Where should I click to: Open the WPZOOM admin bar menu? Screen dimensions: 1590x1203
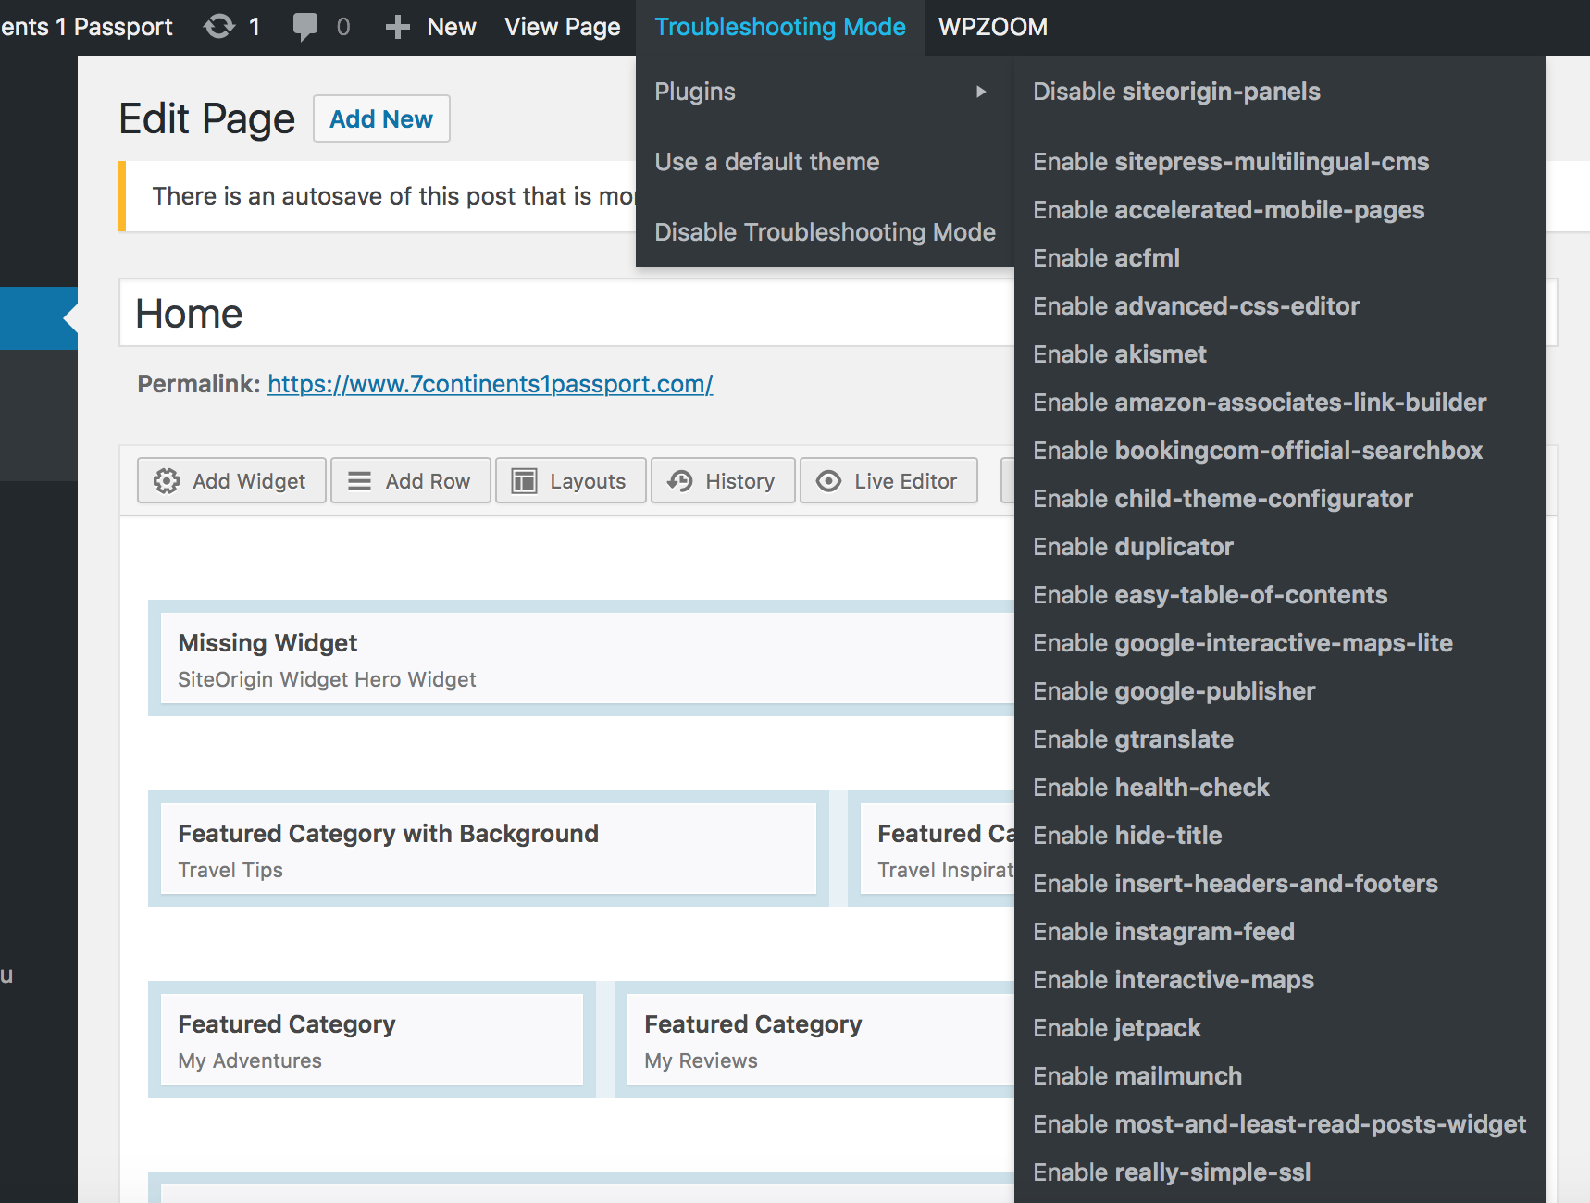coord(993,27)
